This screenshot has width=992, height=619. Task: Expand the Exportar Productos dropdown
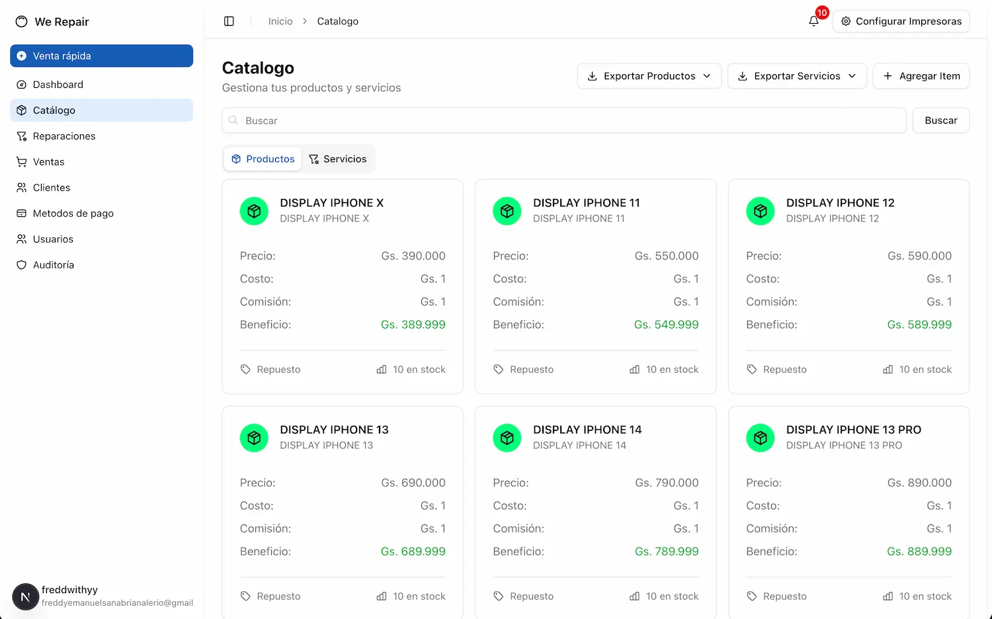coord(649,76)
